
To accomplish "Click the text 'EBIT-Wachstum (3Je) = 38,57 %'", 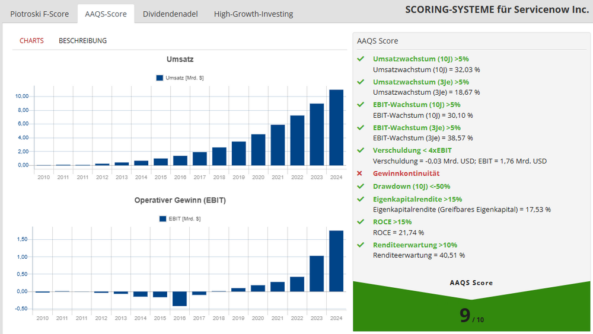I will [423, 138].
